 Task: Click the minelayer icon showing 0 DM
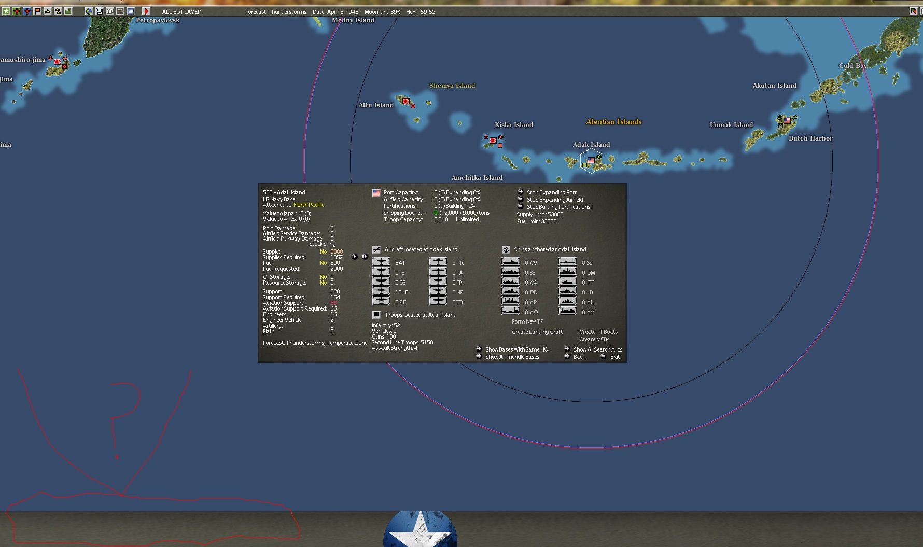pos(568,272)
